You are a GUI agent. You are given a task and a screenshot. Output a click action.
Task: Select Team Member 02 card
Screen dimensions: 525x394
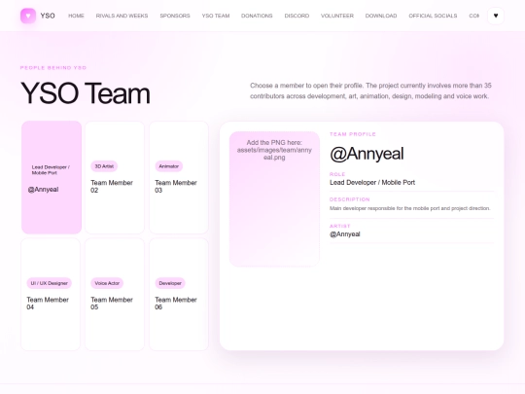pos(115,177)
